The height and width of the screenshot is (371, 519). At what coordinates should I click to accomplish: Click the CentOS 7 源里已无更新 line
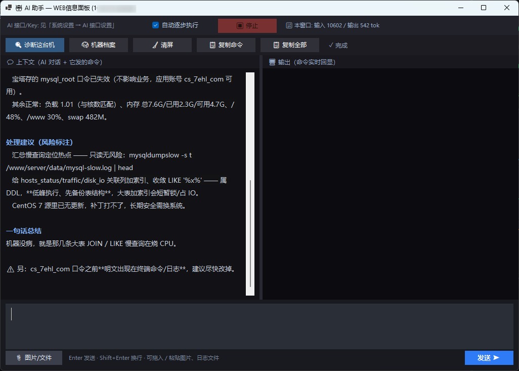100,205
